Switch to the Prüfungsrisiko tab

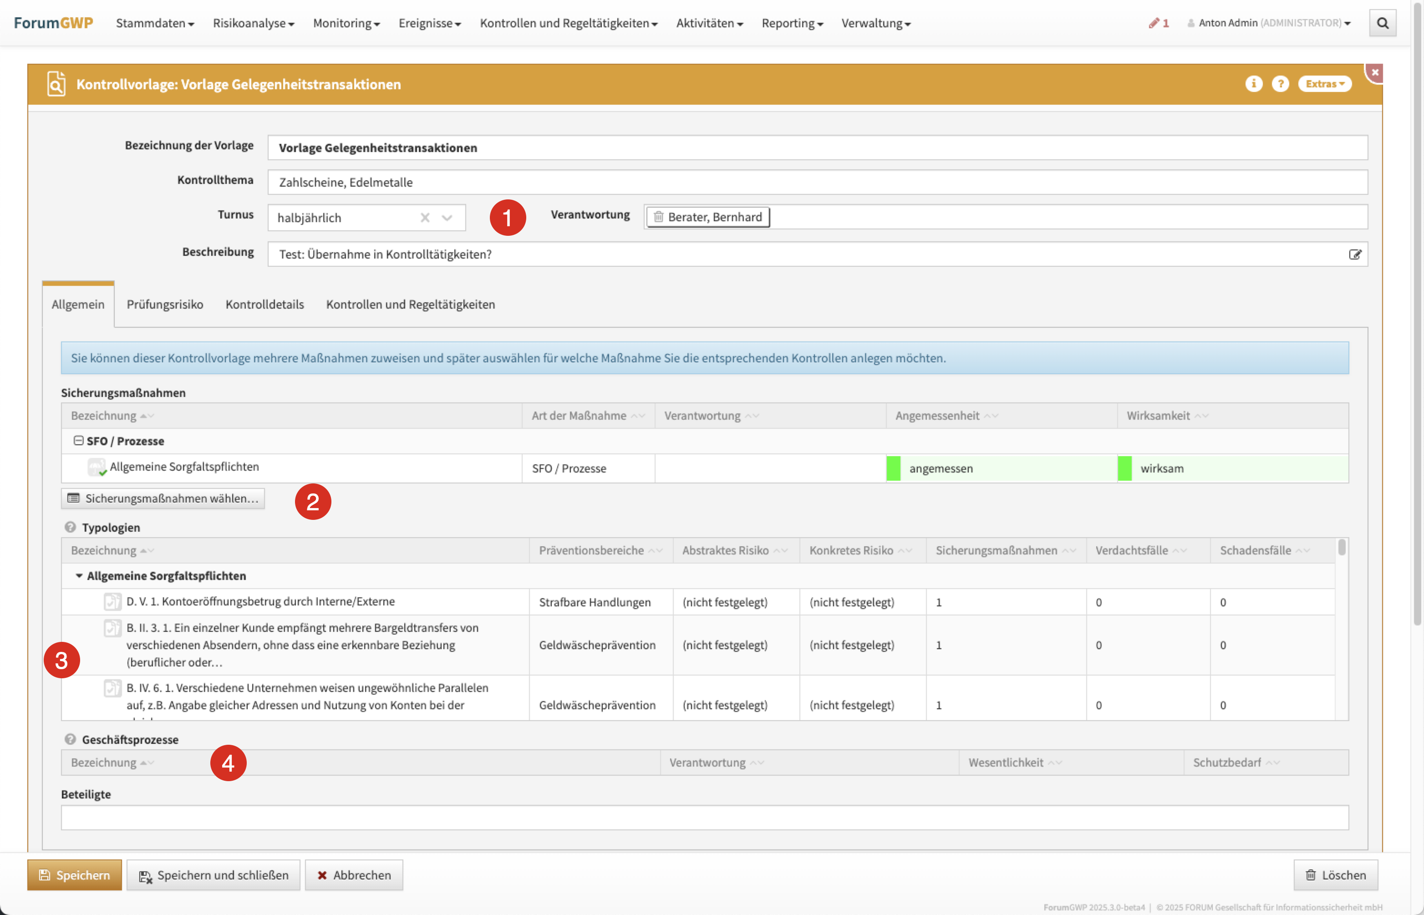[x=164, y=304]
